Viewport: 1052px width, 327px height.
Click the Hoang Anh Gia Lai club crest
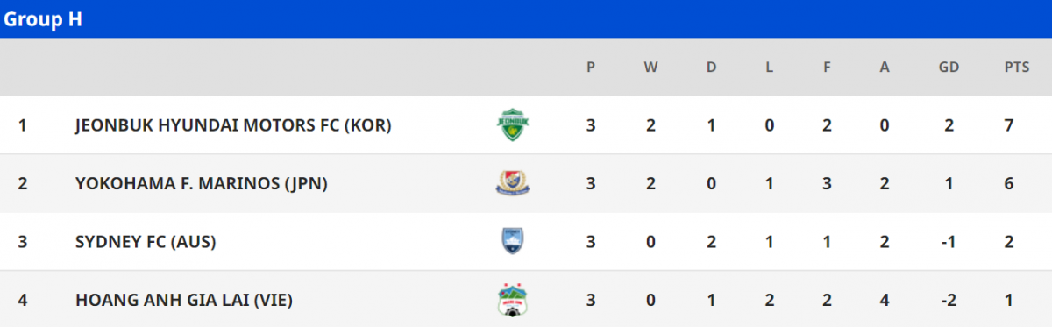(x=514, y=299)
